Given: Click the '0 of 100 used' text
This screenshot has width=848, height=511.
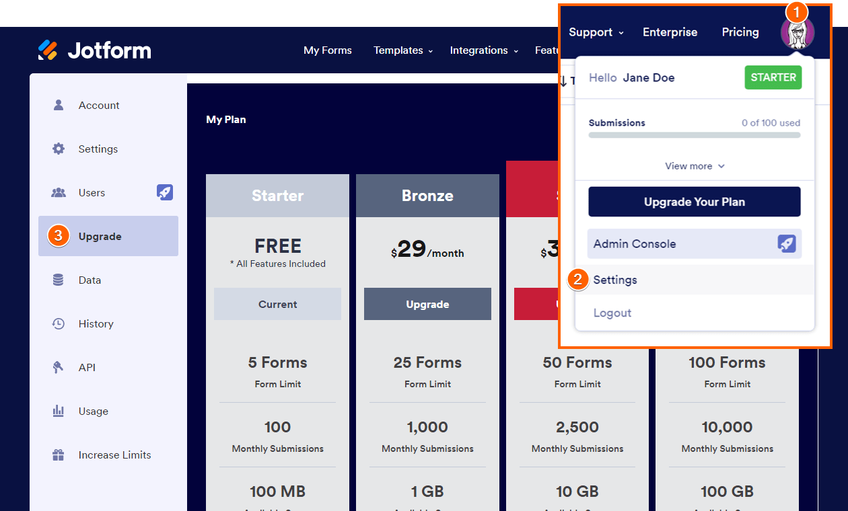Looking at the screenshot, I should 771,123.
